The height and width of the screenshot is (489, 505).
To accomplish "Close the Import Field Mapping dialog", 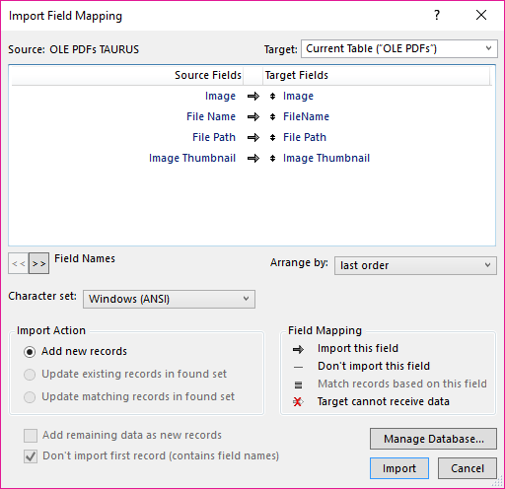I will [481, 15].
